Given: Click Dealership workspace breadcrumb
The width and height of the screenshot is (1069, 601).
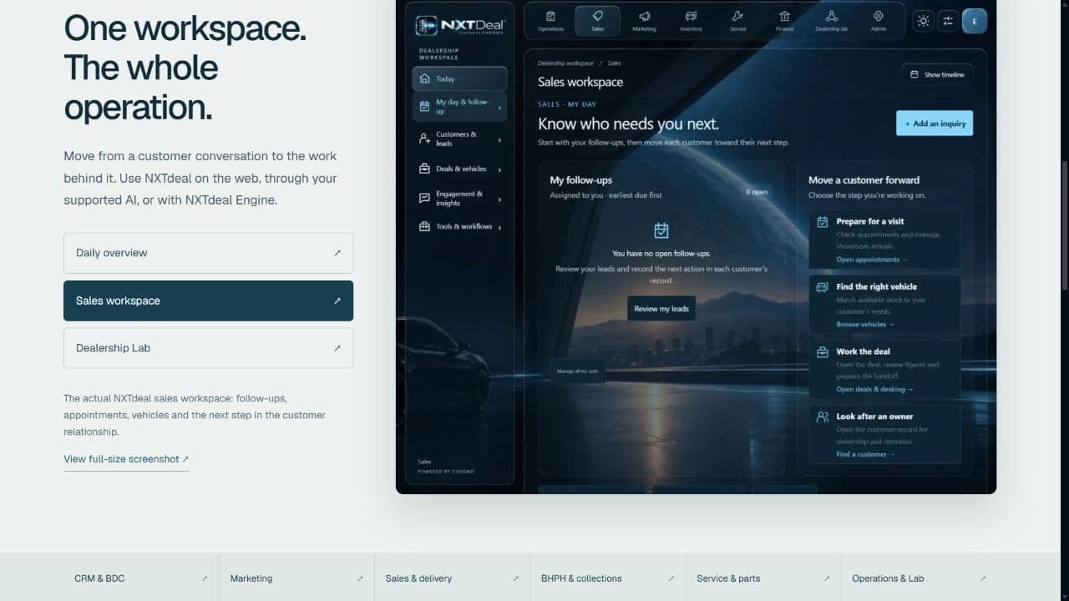Looking at the screenshot, I should pos(565,63).
